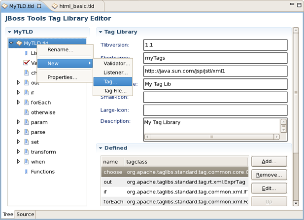
Task: Expand the parse tag node
Action: tap(18, 132)
